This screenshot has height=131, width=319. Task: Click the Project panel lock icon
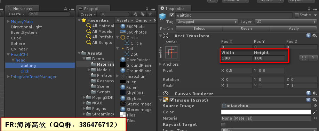pos(147,9)
